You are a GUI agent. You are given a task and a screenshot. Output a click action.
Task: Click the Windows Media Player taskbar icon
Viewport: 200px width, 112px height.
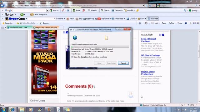coord(31,110)
